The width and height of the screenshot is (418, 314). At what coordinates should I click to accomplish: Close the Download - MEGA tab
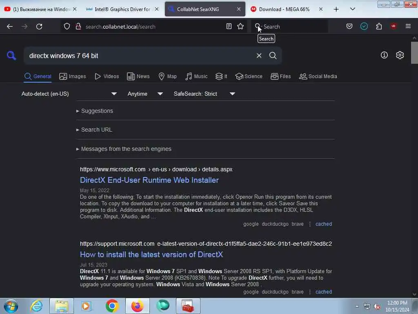coord(321,9)
